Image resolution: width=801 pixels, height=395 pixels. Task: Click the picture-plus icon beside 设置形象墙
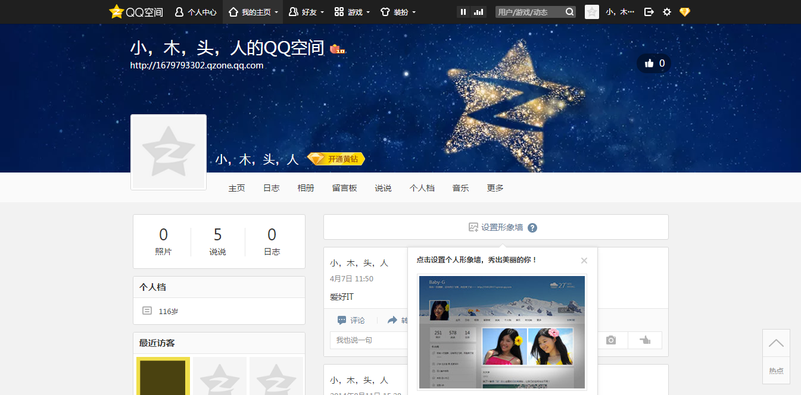point(473,227)
